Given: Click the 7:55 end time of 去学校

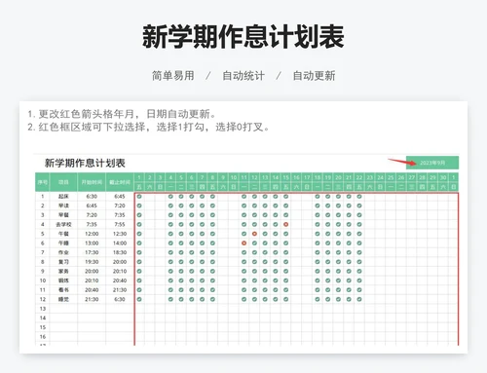Looking at the screenshot, I should [x=120, y=224].
